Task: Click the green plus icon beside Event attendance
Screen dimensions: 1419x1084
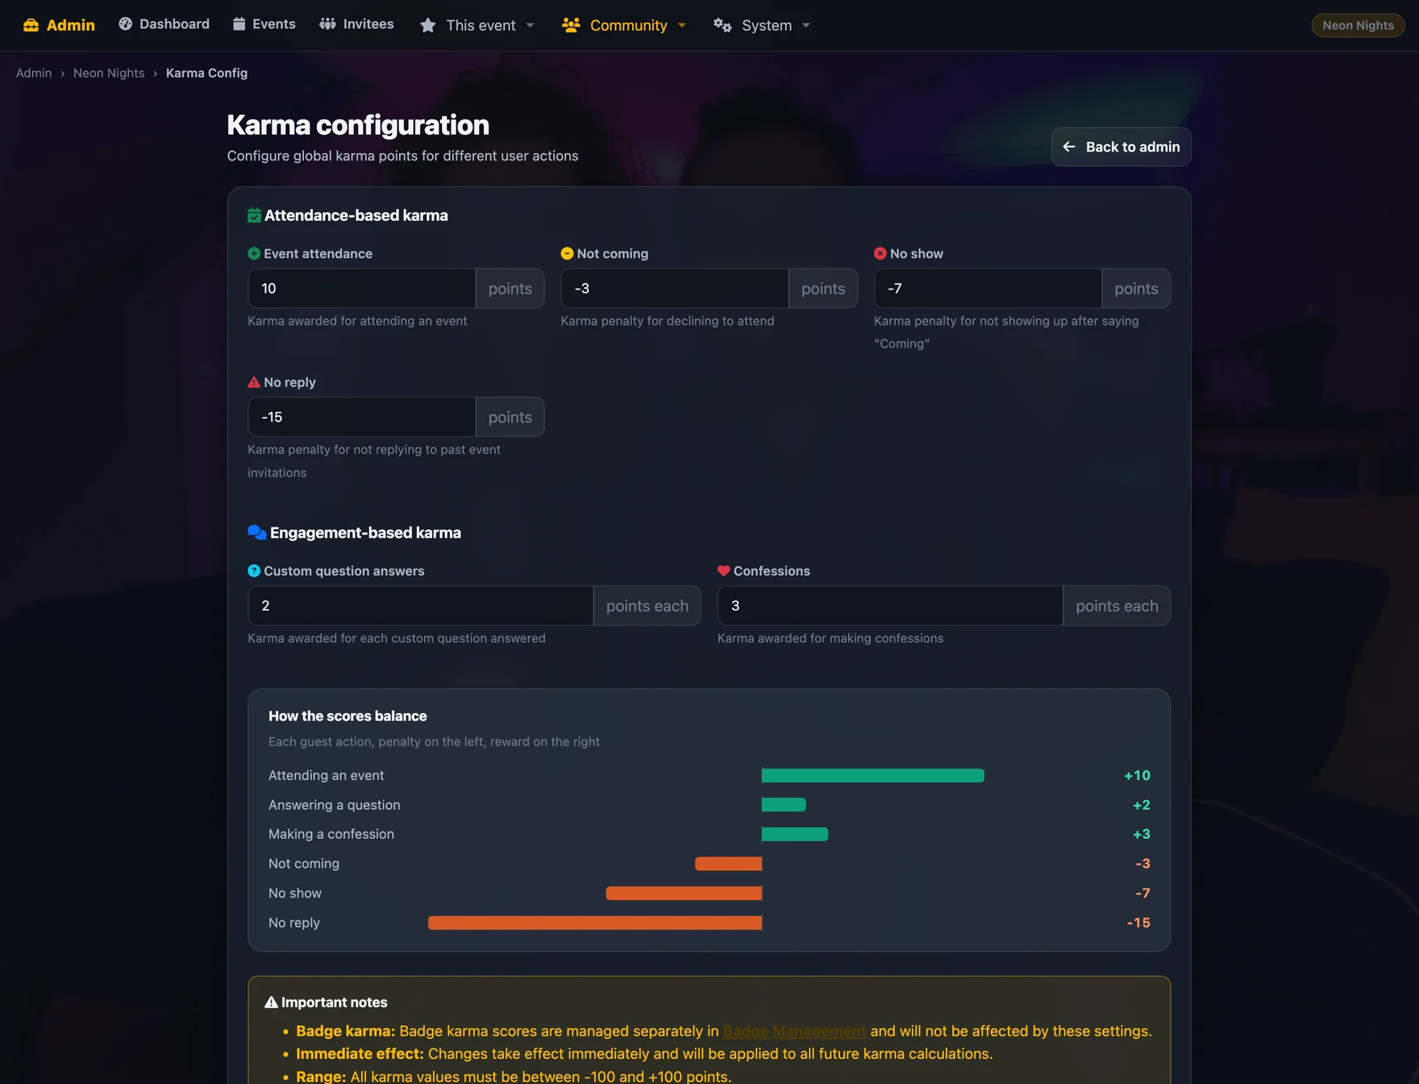Action: [x=254, y=253]
